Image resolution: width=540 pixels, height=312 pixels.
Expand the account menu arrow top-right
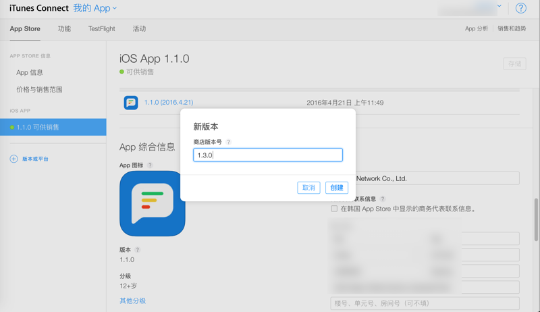[x=500, y=6]
